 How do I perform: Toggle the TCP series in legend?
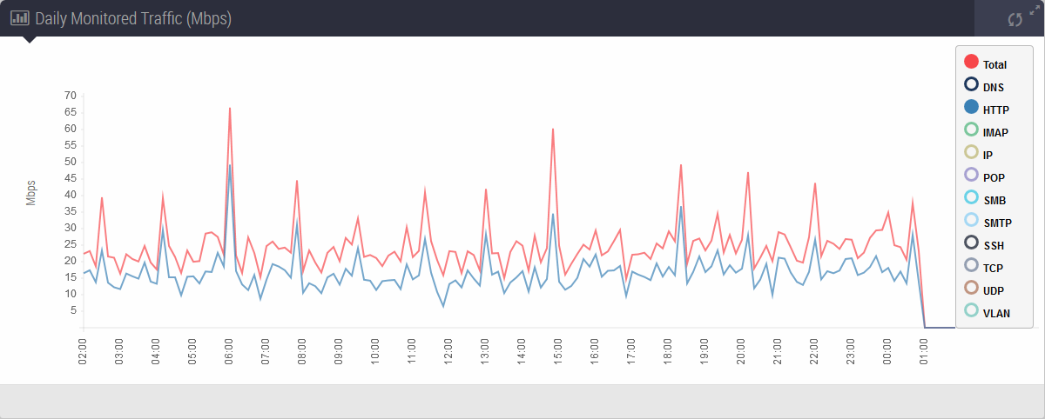point(984,267)
